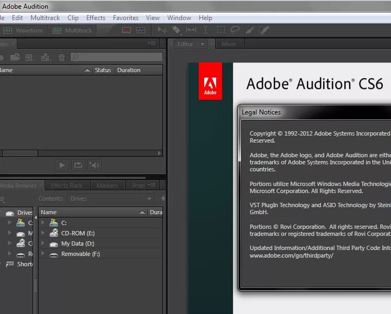Open the Editor tab dropdown arrow

[203, 44]
